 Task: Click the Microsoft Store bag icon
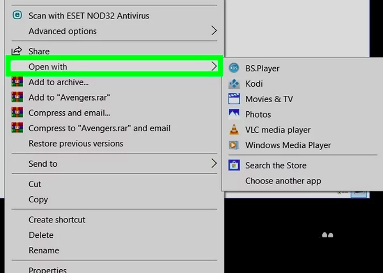click(234, 165)
